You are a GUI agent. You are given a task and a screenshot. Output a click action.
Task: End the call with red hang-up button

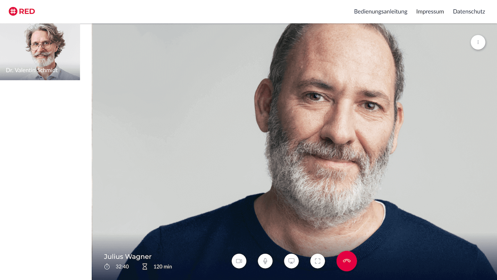[347, 261]
